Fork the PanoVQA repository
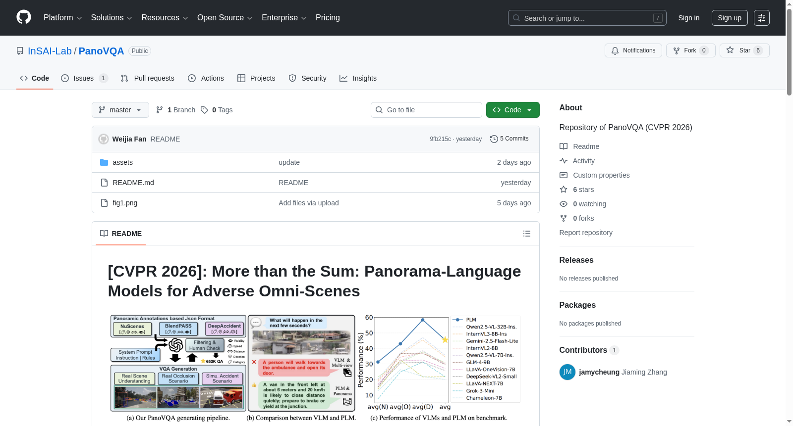 click(x=690, y=50)
